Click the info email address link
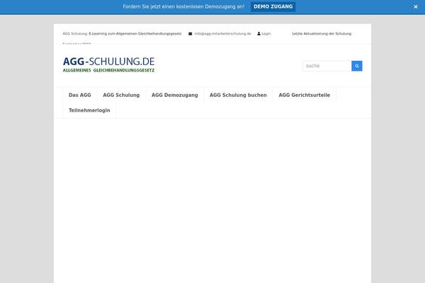425x283 pixels. [x=223, y=33]
